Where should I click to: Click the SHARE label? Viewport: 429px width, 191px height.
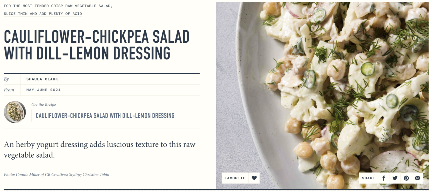click(x=369, y=178)
